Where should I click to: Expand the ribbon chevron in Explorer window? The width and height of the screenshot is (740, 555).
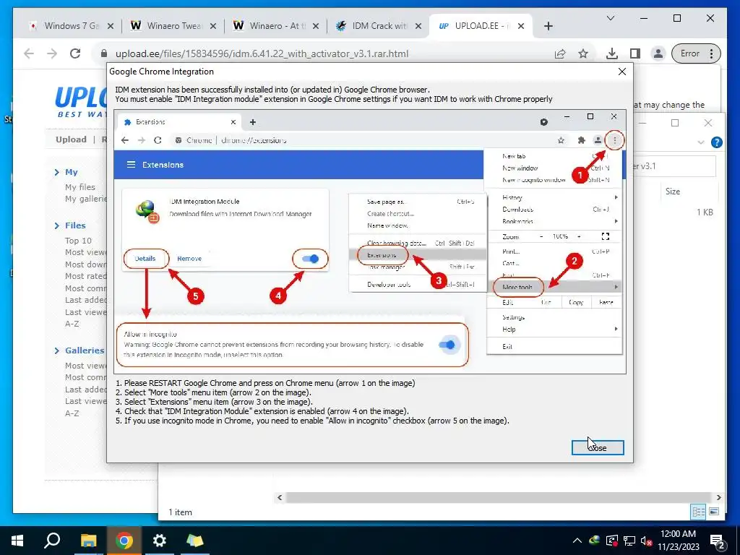pos(701,142)
